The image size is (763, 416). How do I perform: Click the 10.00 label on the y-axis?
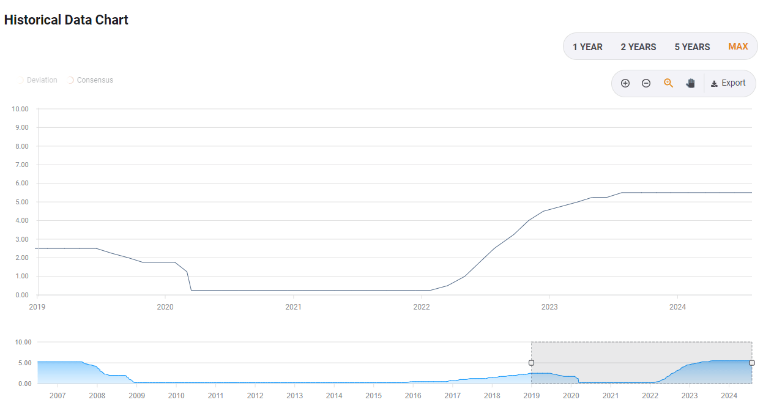pyautogui.click(x=20, y=109)
